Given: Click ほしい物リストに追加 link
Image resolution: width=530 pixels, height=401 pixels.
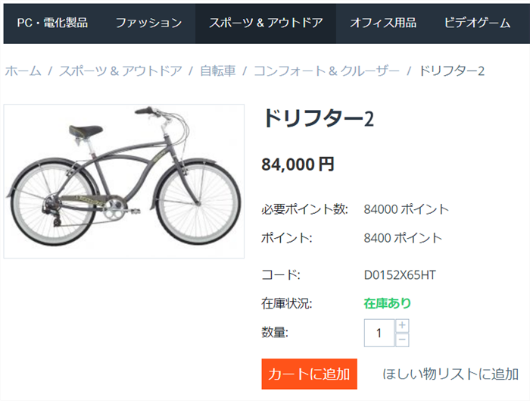Looking at the screenshot, I should [x=450, y=374].
